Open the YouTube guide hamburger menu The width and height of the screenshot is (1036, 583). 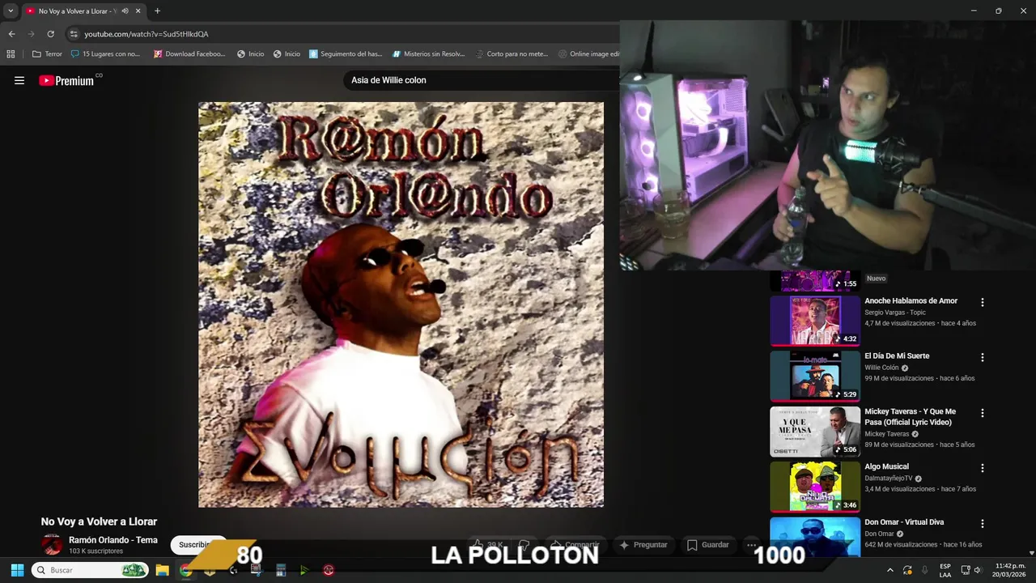tap(19, 80)
